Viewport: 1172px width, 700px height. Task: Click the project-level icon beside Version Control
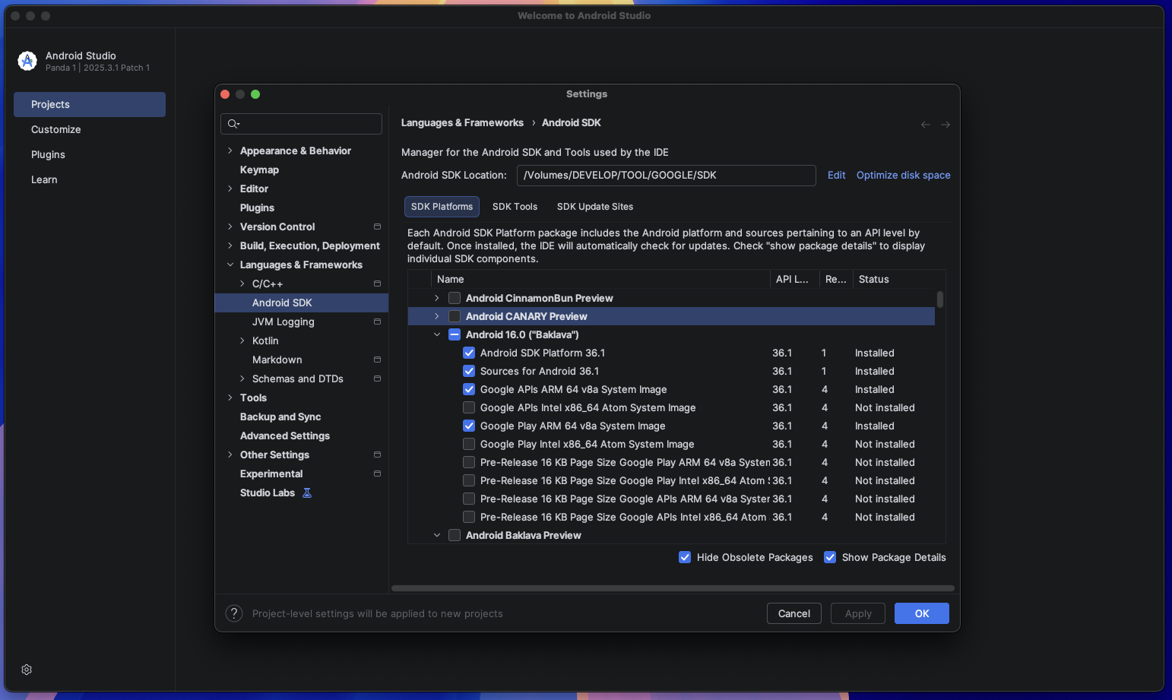click(x=377, y=226)
